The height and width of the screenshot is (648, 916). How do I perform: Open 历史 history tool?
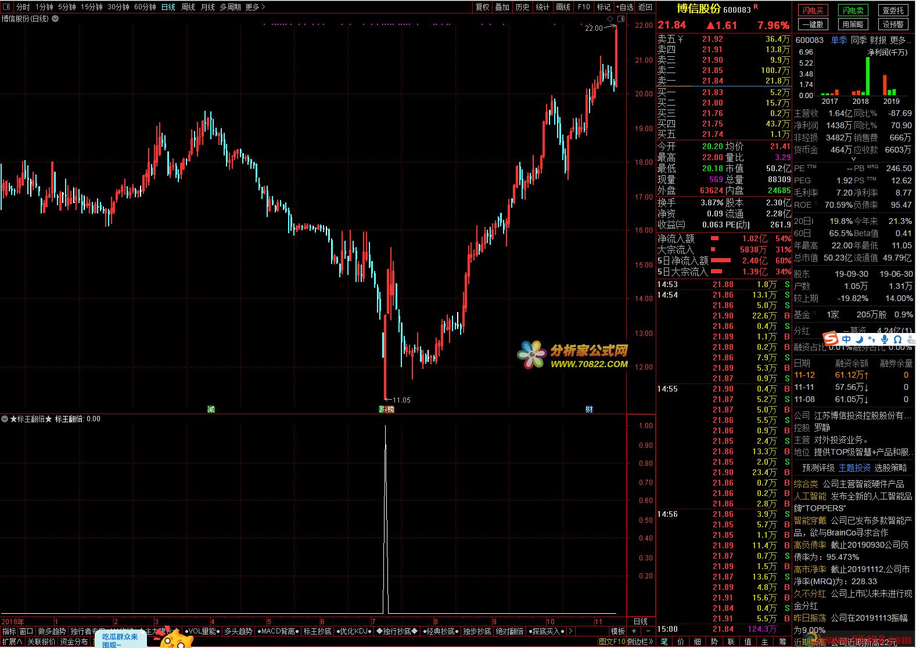pos(522,7)
